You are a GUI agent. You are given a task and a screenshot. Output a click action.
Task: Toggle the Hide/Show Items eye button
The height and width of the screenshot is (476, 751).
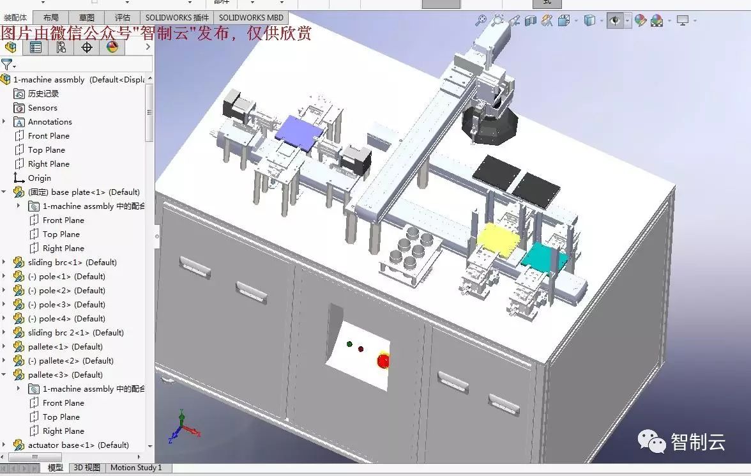[615, 20]
